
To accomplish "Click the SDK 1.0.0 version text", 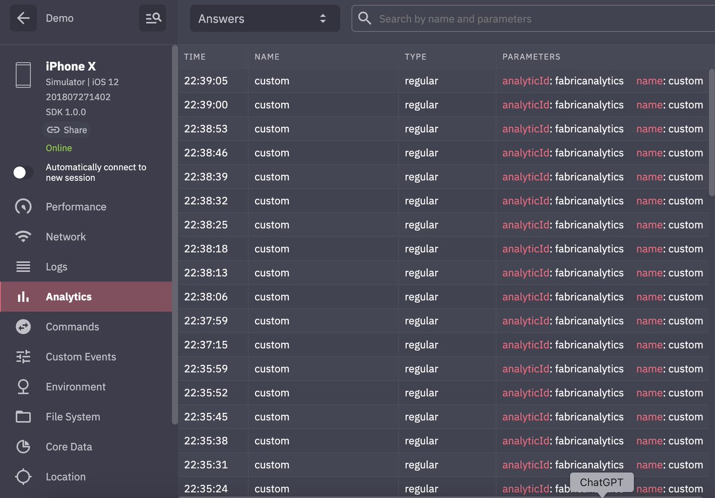I will pos(66,112).
